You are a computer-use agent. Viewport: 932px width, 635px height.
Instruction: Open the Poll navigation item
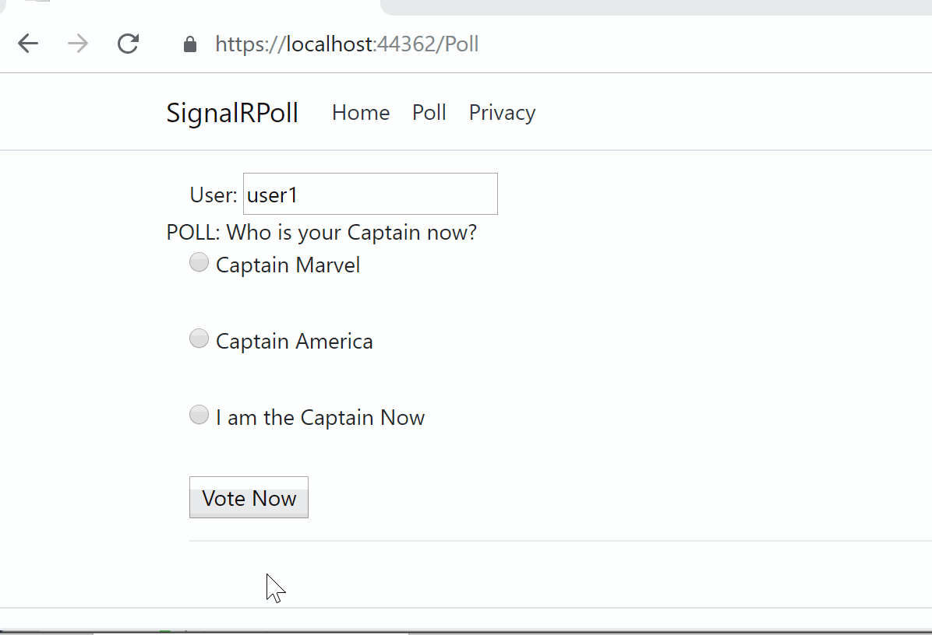click(x=429, y=112)
